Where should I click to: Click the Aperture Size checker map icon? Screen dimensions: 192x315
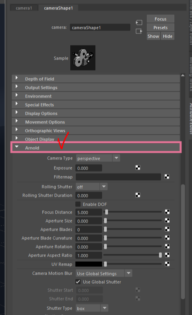point(167,221)
